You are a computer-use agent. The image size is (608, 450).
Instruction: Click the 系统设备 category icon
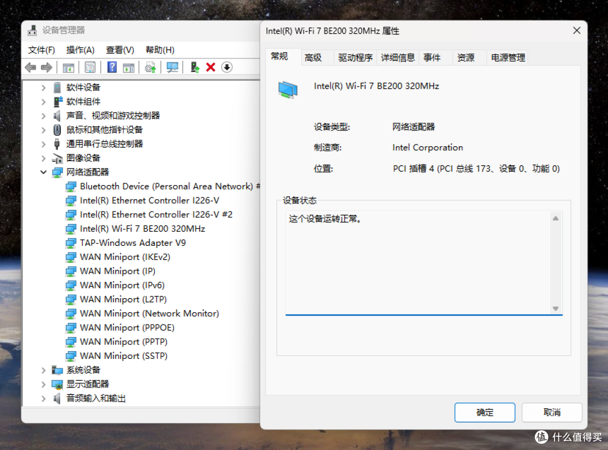point(57,370)
